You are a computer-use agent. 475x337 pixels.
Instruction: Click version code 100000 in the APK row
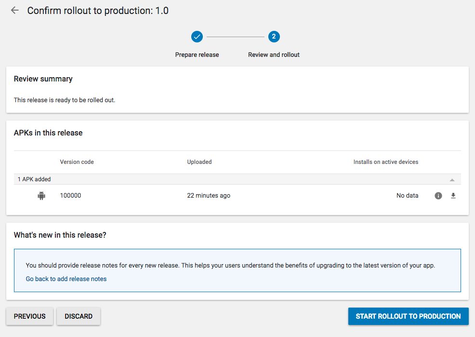tap(70, 196)
